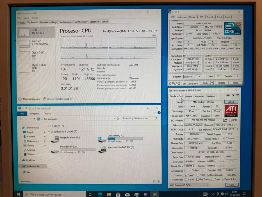Go up one folder in Explorer
The width and height of the screenshot is (262, 197).
pos(34,119)
